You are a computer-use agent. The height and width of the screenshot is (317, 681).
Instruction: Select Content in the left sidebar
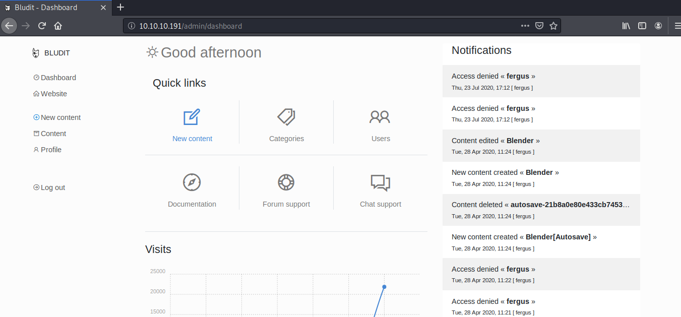click(x=53, y=134)
